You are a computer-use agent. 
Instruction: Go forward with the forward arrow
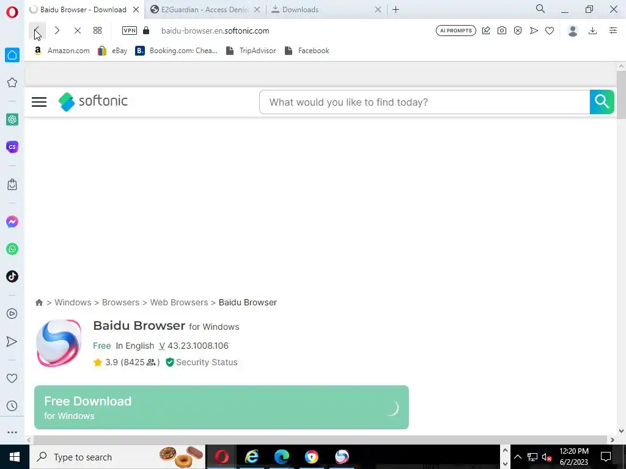pyautogui.click(x=57, y=31)
